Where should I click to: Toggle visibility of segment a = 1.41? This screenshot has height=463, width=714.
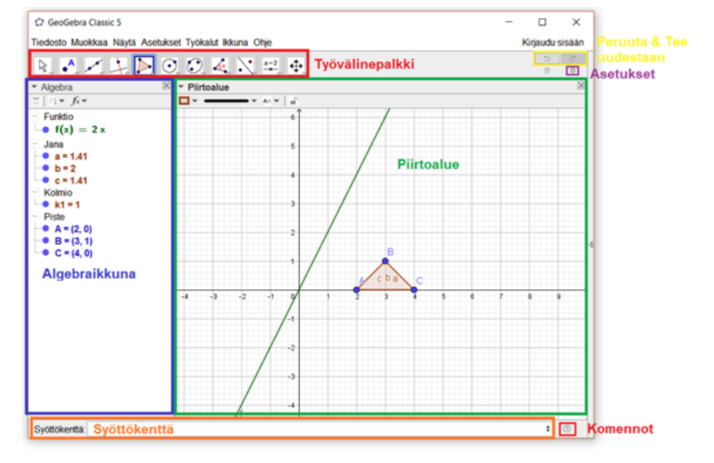click(x=46, y=156)
